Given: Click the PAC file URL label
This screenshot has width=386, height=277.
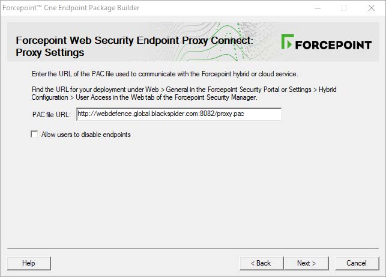Looking at the screenshot, I should [x=52, y=114].
